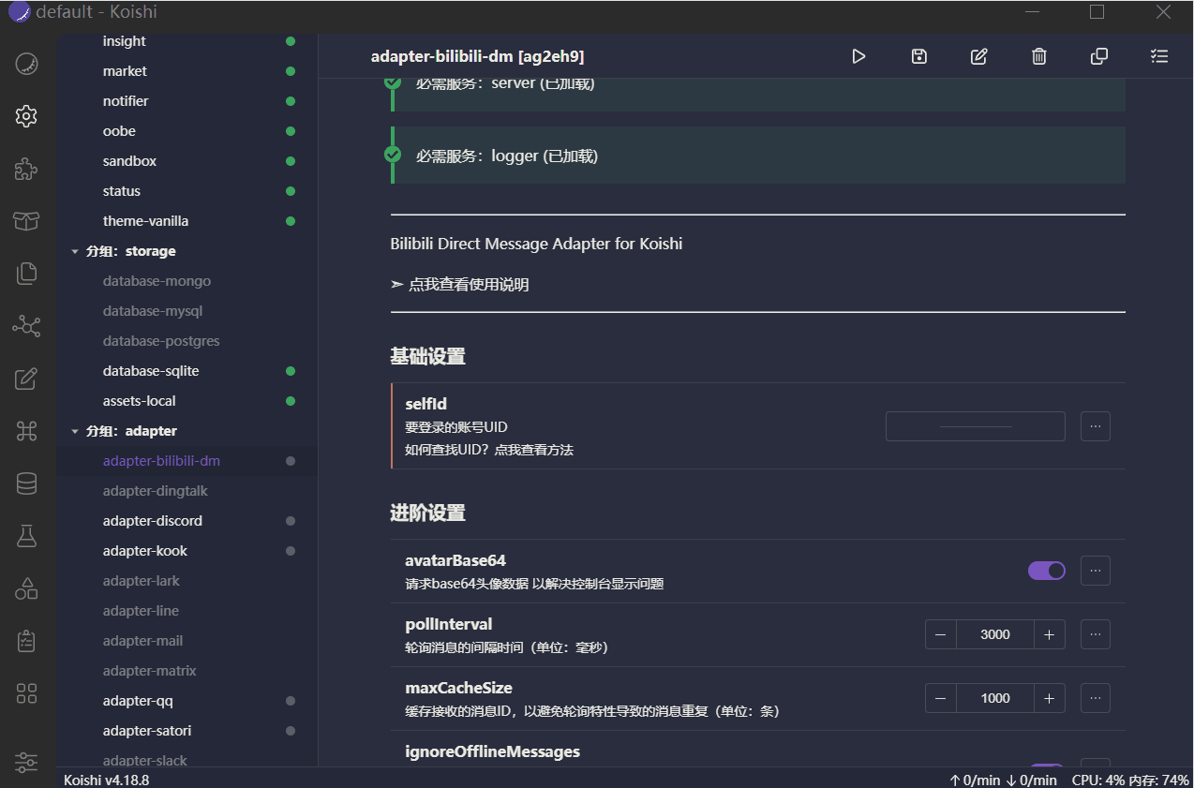Screen dimensions: 1194x788
Task: Select the adapter-line entry
Action: coord(187,611)
